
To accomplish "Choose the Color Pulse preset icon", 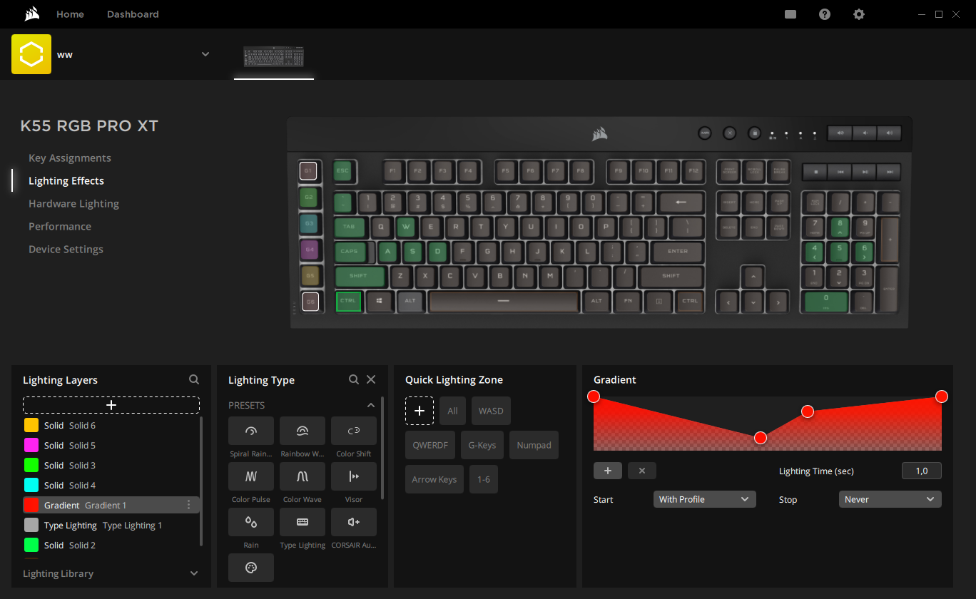I will tap(251, 476).
